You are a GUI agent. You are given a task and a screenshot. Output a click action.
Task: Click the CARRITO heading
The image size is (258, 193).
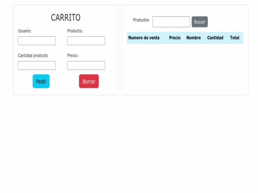click(x=65, y=18)
